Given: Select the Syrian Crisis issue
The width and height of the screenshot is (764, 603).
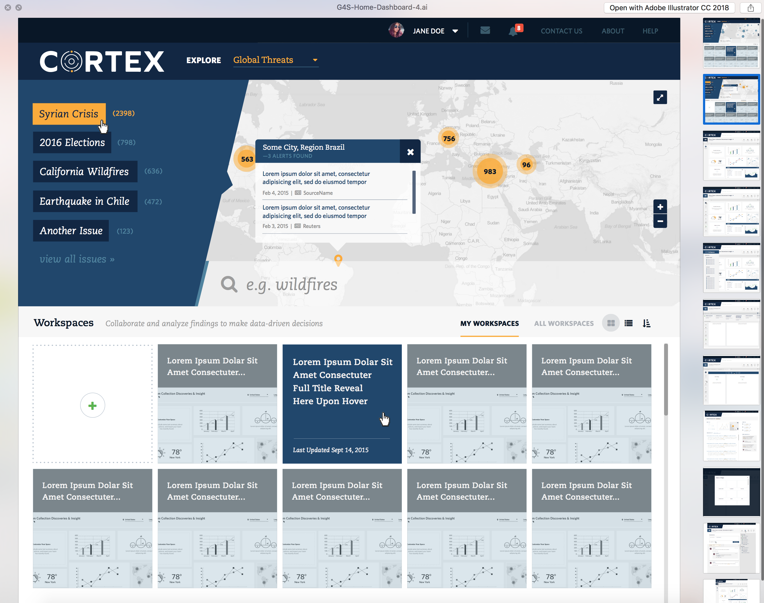Looking at the screenshot, I should (x=69, y=114).
